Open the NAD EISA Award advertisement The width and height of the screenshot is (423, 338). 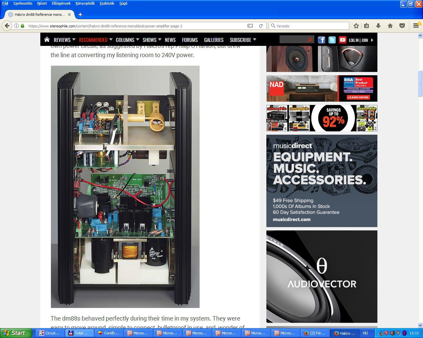pos(322,88)
